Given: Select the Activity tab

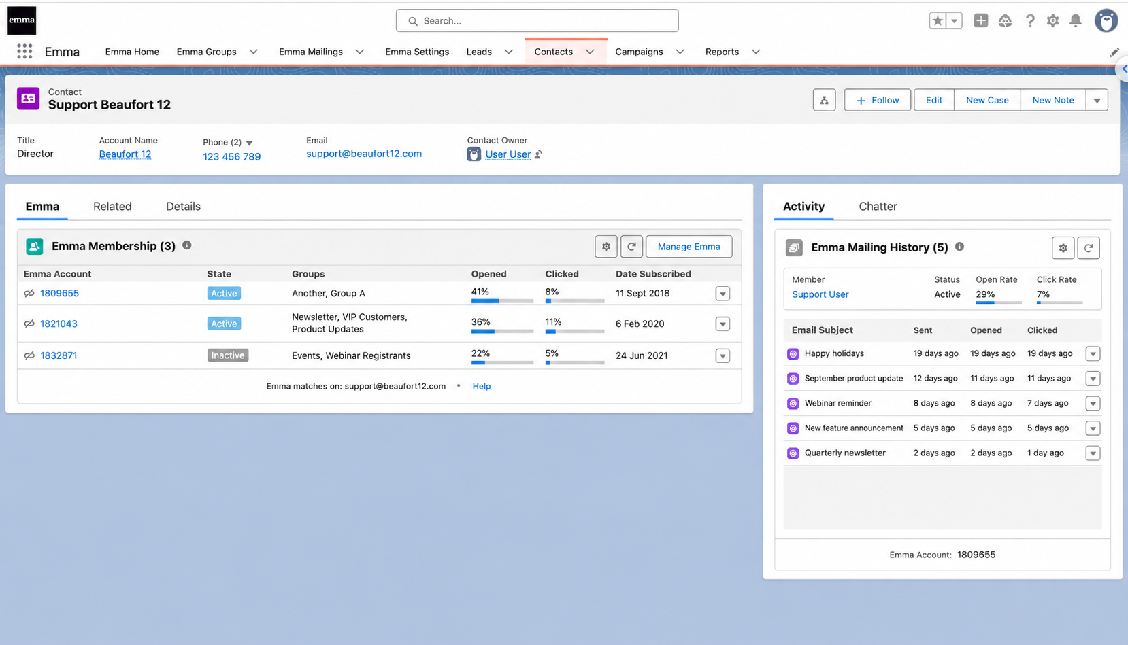Looking at the screenshot, I should [x=803, y=207].
